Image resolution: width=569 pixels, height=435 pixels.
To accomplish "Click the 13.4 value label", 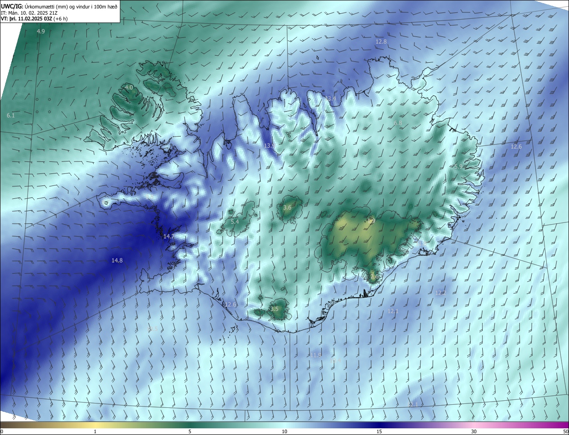I will click(x=330, y=98).
